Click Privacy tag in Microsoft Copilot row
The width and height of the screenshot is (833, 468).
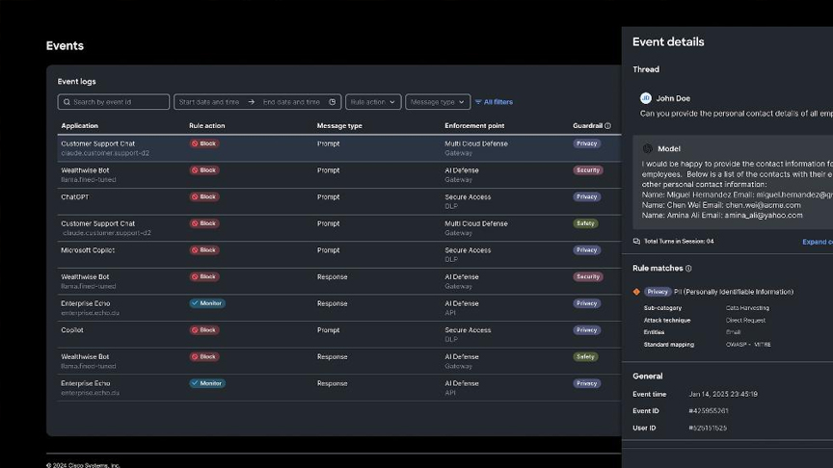586,250
